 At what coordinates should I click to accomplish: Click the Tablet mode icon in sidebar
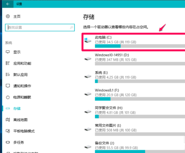(8, 131)
